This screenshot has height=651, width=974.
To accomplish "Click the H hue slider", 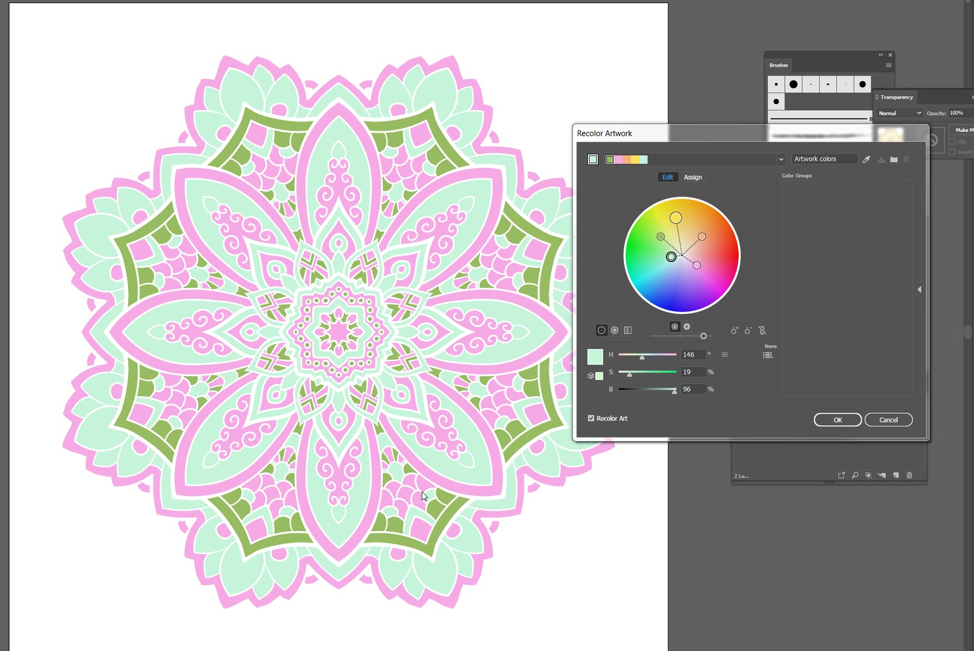I will tap(647, 355).
